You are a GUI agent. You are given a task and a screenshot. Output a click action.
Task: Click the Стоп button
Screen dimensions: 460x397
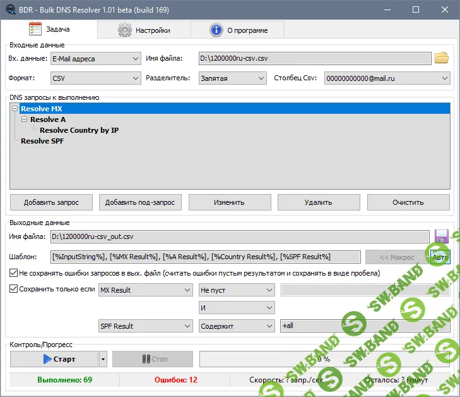tap(153, 359)
